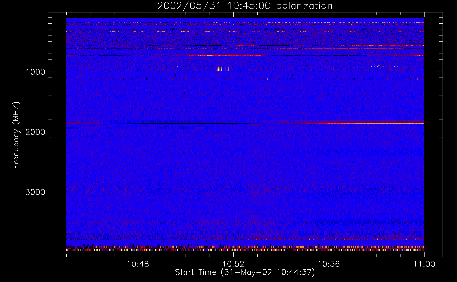Click the 10:48 time tick label

(x=138, y=264)
